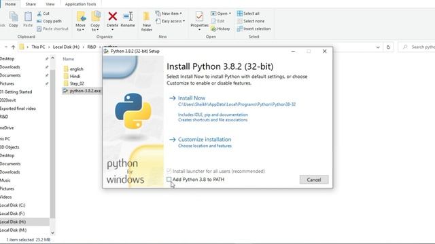Click the Rename icon
Screen dimensions: 435x244
pyautogui.click(x=128, y=16)
